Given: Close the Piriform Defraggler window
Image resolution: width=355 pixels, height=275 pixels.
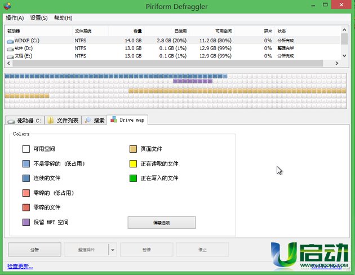Looking at the screenshot, I should point(341,5).
